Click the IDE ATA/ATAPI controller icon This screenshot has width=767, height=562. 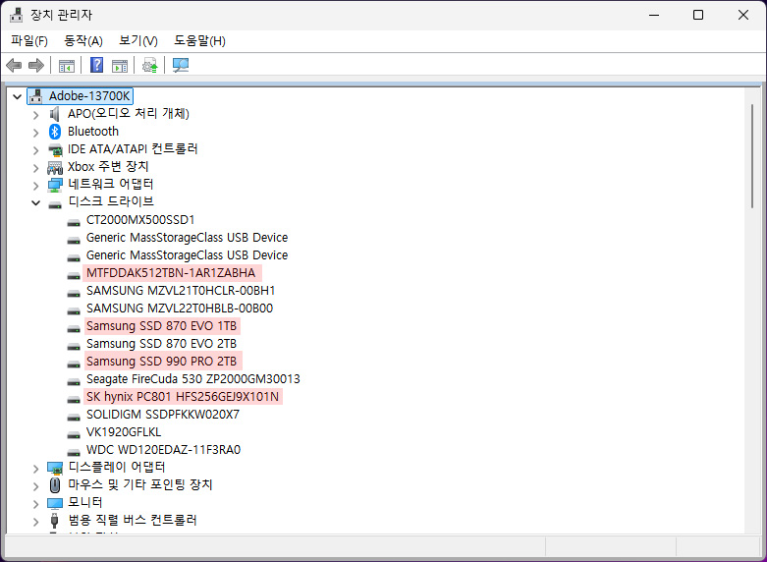pyautogui.click(x=55, y=149)
